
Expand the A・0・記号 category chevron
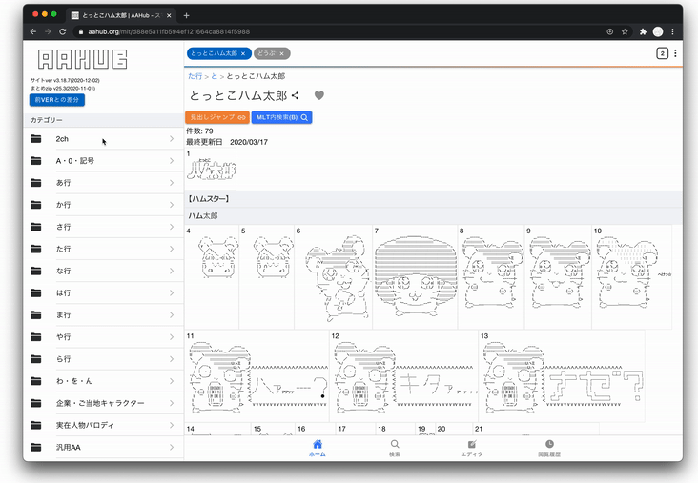tap(172, 161)
